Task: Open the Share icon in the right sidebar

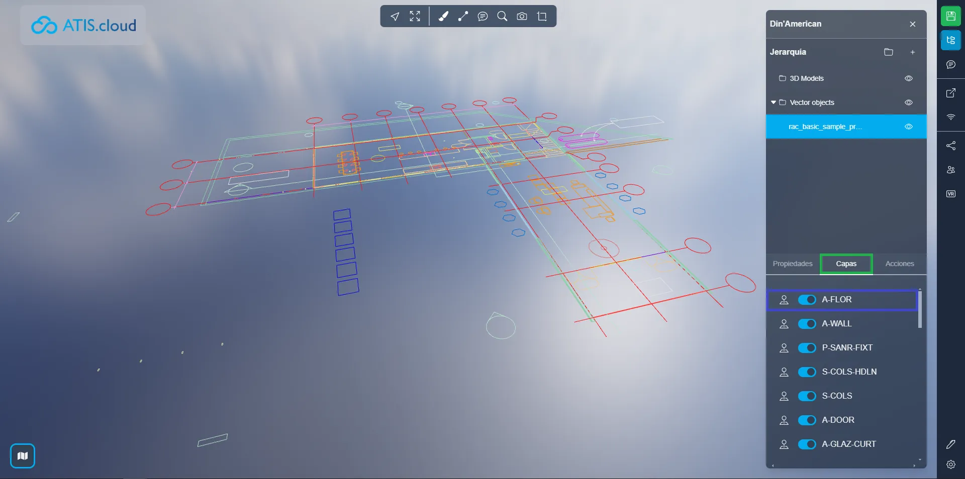Action: [951, 146]
